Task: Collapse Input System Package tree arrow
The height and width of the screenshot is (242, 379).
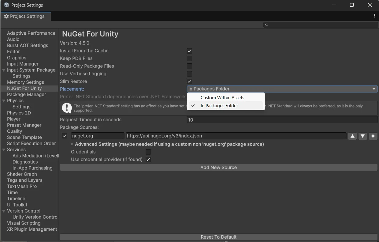Action: 4,70
